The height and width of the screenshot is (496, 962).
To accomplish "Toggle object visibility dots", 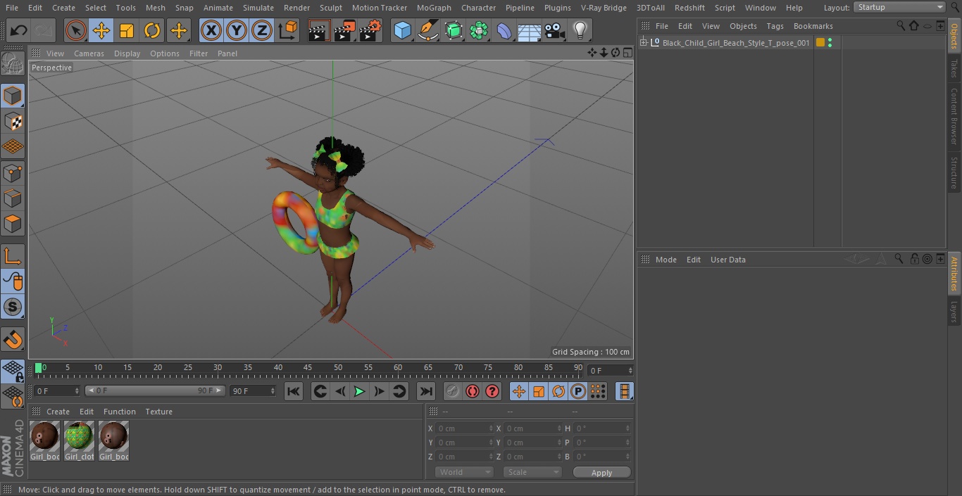I will pyautogui.click(x=830, y=43).
